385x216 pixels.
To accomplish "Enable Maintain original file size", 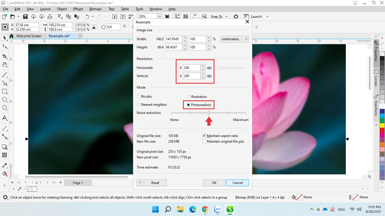I will pyautogui.click(x=204, y=141).
